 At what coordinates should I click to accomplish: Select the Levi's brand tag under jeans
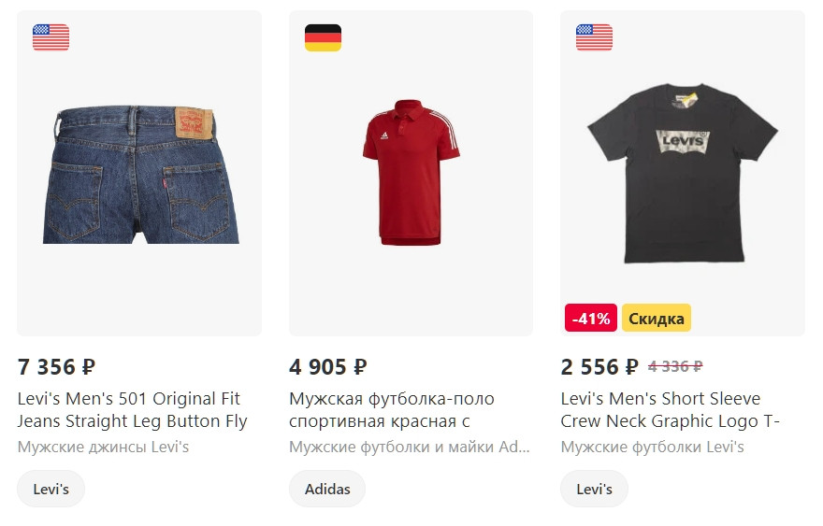pos(51,490)
